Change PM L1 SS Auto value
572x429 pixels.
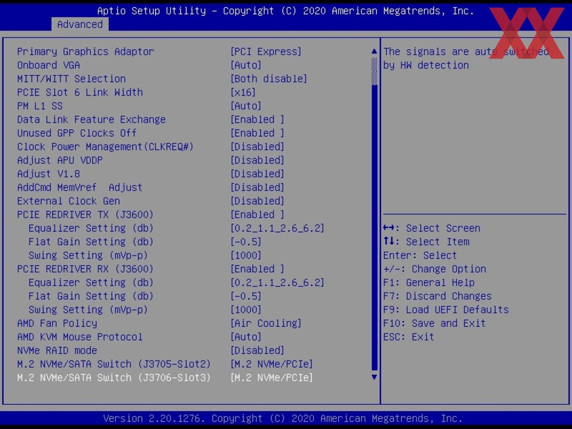246,106
